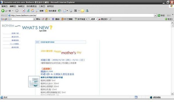Click the translate icon in Google toolbar
This screenshot has width=174, height=104.
[89, 19]
